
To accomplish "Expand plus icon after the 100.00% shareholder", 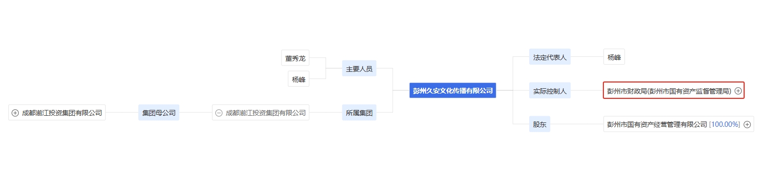I will 747,124.
